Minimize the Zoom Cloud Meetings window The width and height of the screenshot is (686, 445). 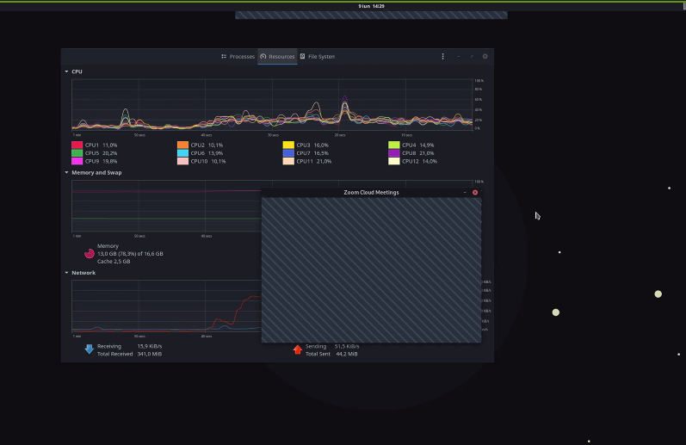tap(465, 193)
